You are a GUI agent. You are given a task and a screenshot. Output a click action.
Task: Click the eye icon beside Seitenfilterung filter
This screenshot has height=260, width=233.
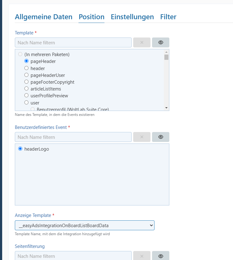[160, 256]
